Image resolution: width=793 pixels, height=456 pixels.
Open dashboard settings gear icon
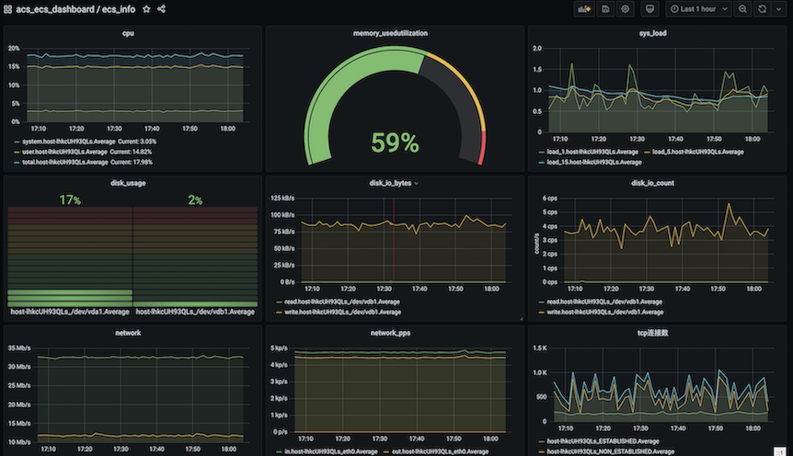(x=626, y=9)
